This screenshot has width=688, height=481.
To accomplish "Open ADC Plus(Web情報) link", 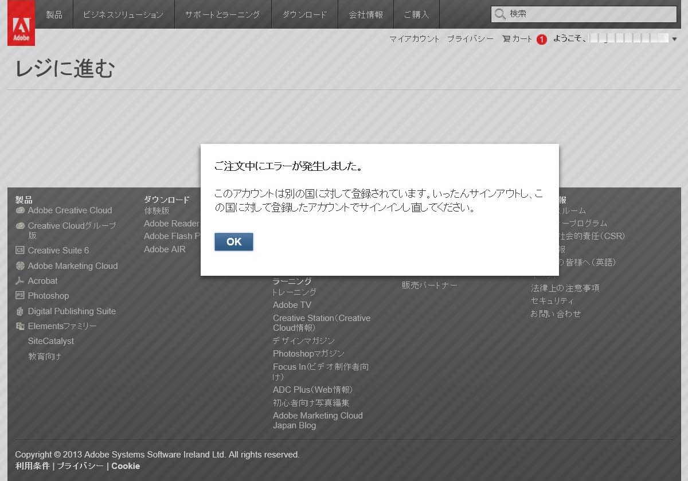I will click(312, 390).
